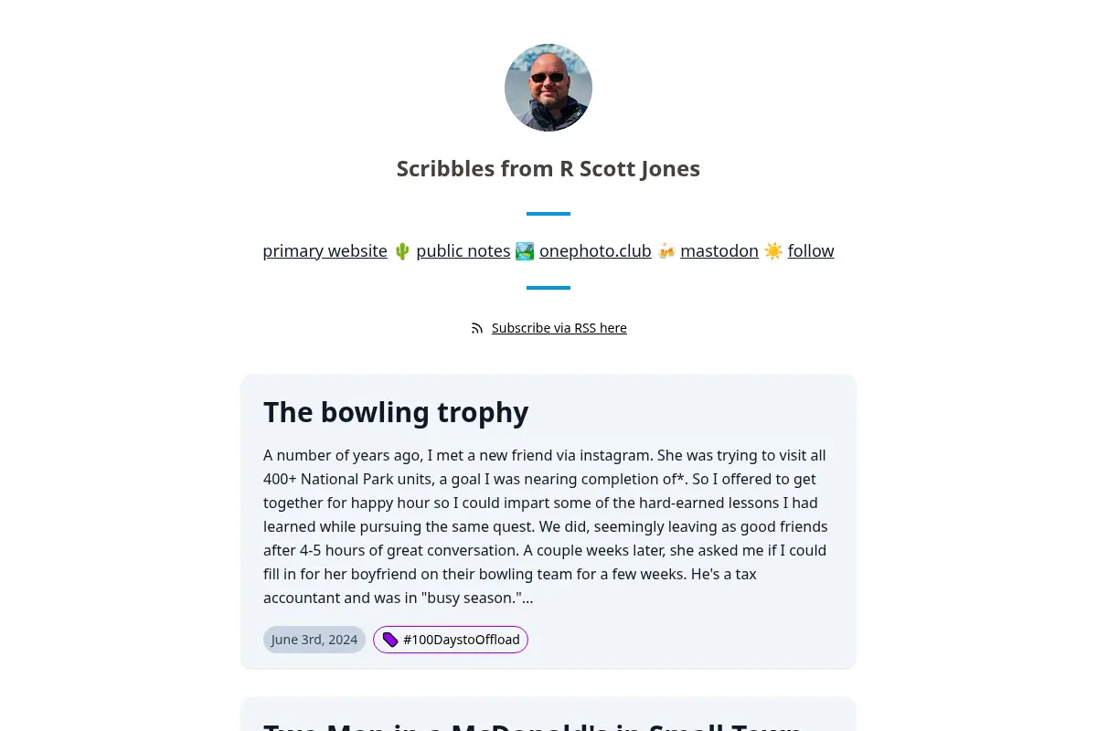Open the primary website link
This screenshot has width=1097, height=731.
pos(325,250)
